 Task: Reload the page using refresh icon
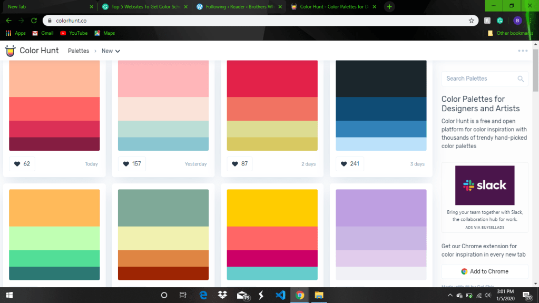tap(34, 21)
